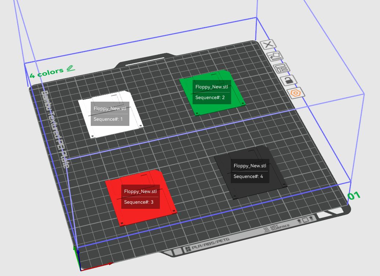Image resolution: width=380 pixels, height=276 pixels.
Task: Click the 'Sequence#: 3' label text
Action: (x=139, y=202)
